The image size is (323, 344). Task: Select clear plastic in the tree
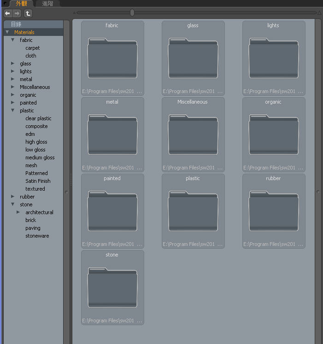pos(38,118)
